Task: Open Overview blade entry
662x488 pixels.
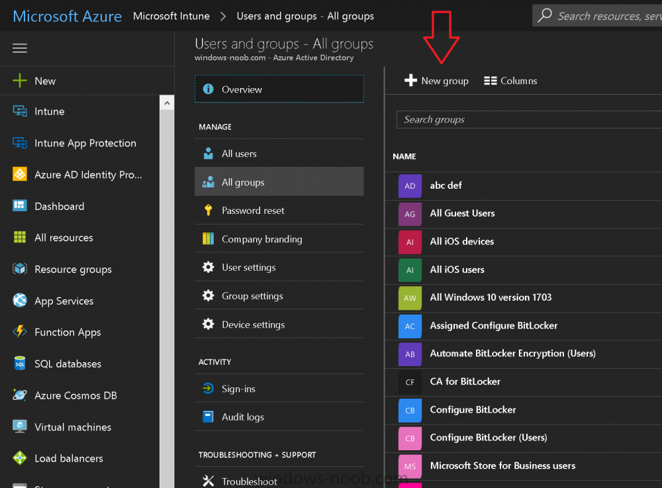Action: [279, 89]
